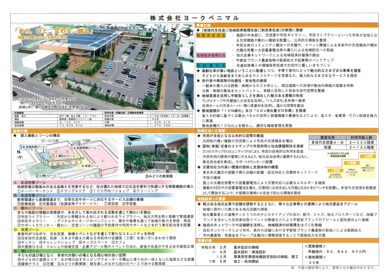Image resolution: width=392 pixels, height=277 pixels.
Task: Select diagram title 3つのステップによる市民利用の誘発
Action: (x=338, y=155)
